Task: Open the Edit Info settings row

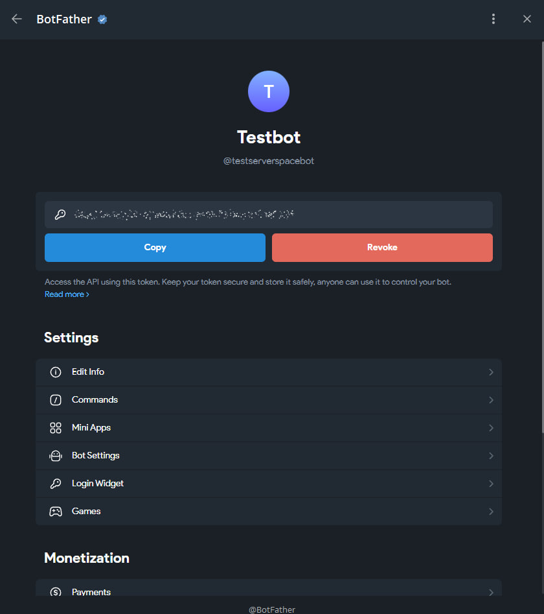Action: pos(269,372)
